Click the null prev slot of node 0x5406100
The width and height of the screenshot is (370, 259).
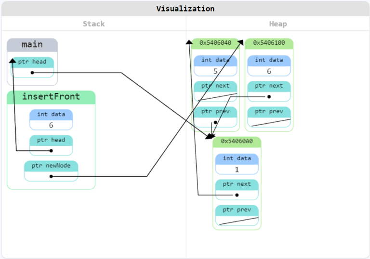pyautogui.click(x=269, y=122)
